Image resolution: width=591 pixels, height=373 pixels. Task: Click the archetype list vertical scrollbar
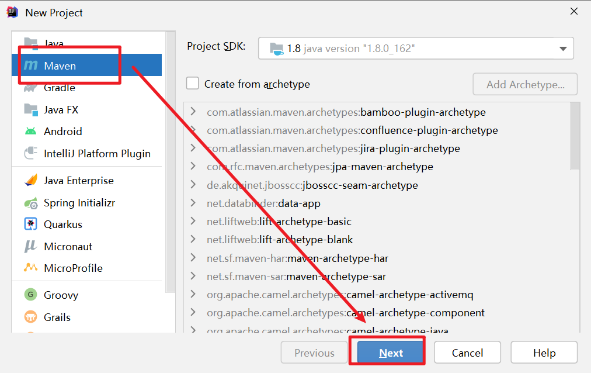point(575,137)
